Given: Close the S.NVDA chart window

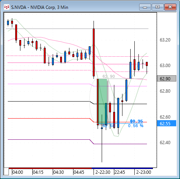Looking at the screenshot, I should [170, 7].
